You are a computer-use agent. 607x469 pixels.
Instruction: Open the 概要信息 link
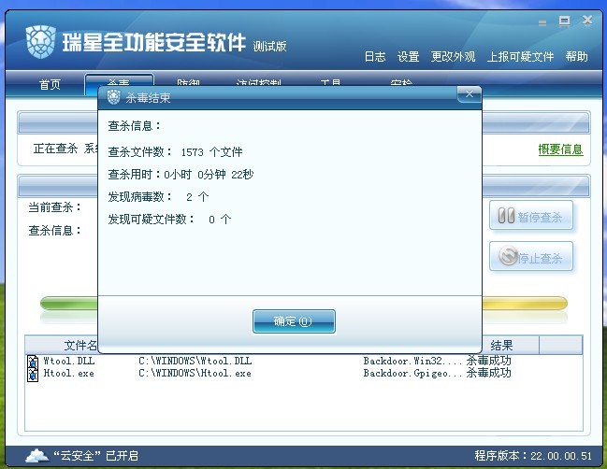click(x=560, y=149)
